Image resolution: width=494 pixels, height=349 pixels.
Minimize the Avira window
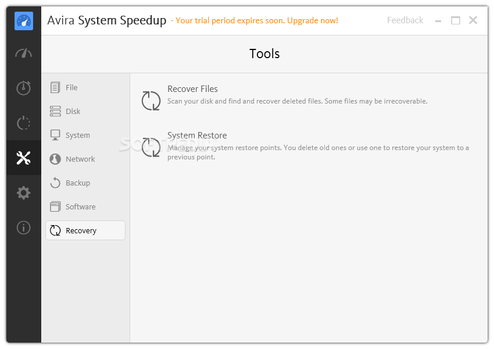(x=438, y=21)
